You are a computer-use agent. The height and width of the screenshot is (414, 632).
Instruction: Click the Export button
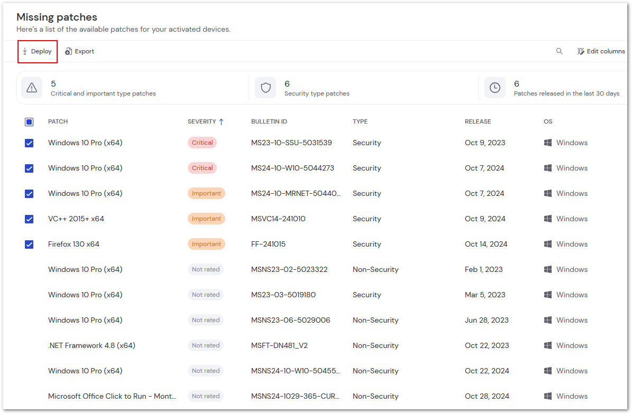point(79,51)
